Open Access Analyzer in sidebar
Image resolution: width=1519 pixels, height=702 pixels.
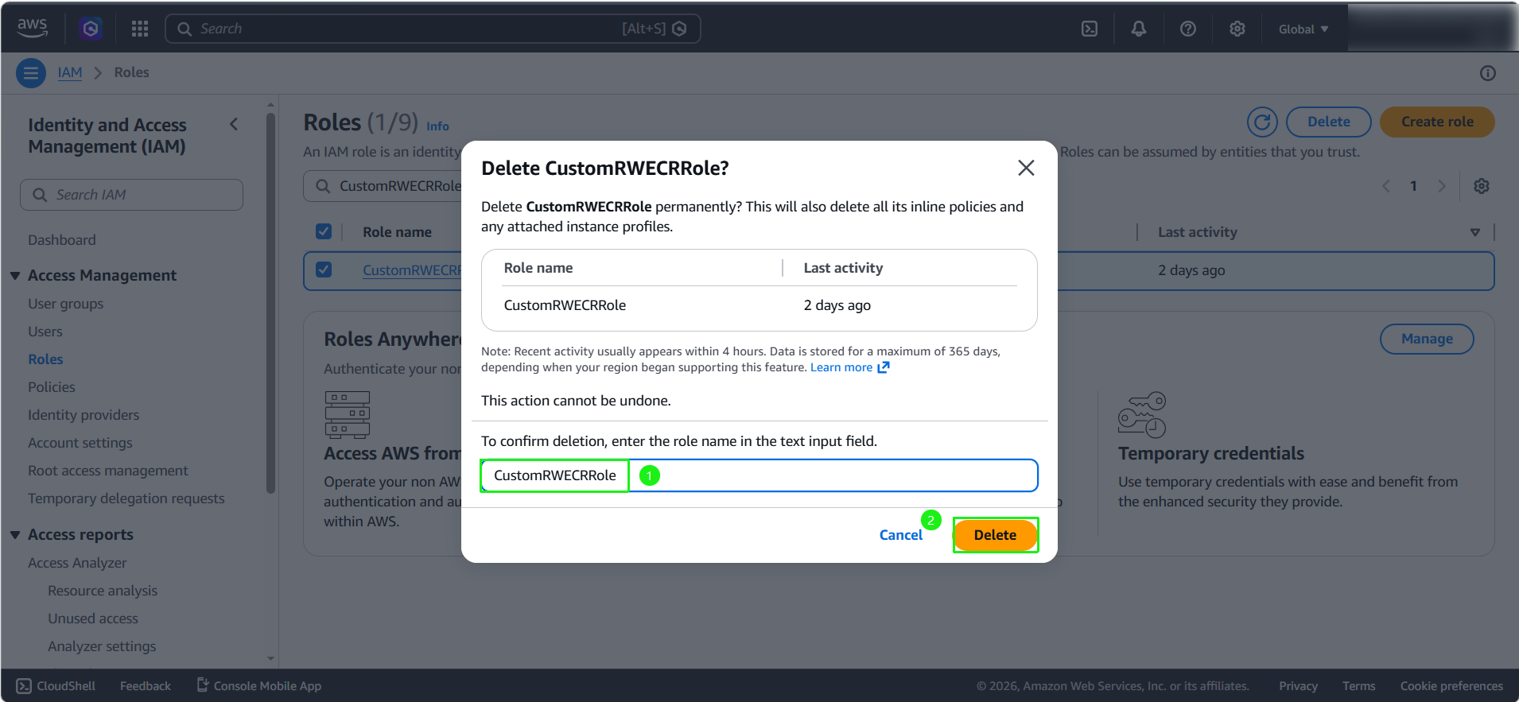pyautogui.click(x=77, y=563)
